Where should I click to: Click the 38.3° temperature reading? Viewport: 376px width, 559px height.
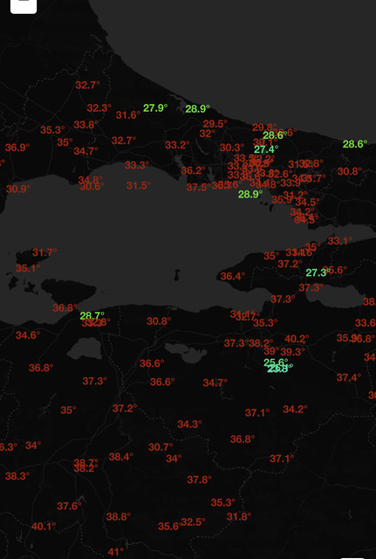pyautogui.click(x=17, y=476)
